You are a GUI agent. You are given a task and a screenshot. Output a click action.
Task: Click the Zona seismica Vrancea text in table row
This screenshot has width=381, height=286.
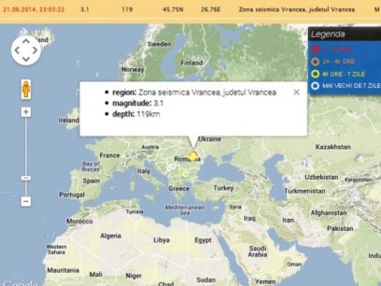(296, 9)
